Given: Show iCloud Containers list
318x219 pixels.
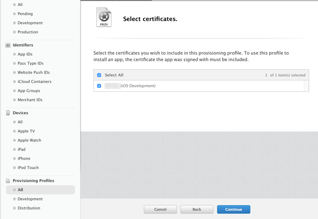Looking at the screenshot, I should pyautogui.click(x=34, y=82).
